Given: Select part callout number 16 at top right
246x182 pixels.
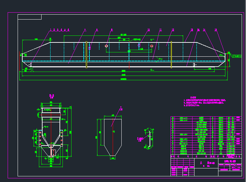Looking at the screenshot, I should click(216, 30).
